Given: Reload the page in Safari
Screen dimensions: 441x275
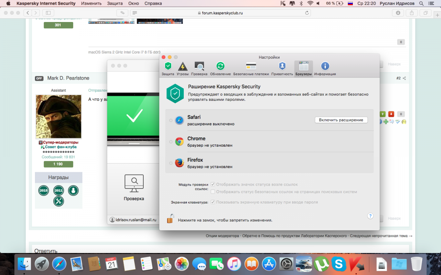Looking at the screenshot, I should pyautogui.click(x=307, y=13).
